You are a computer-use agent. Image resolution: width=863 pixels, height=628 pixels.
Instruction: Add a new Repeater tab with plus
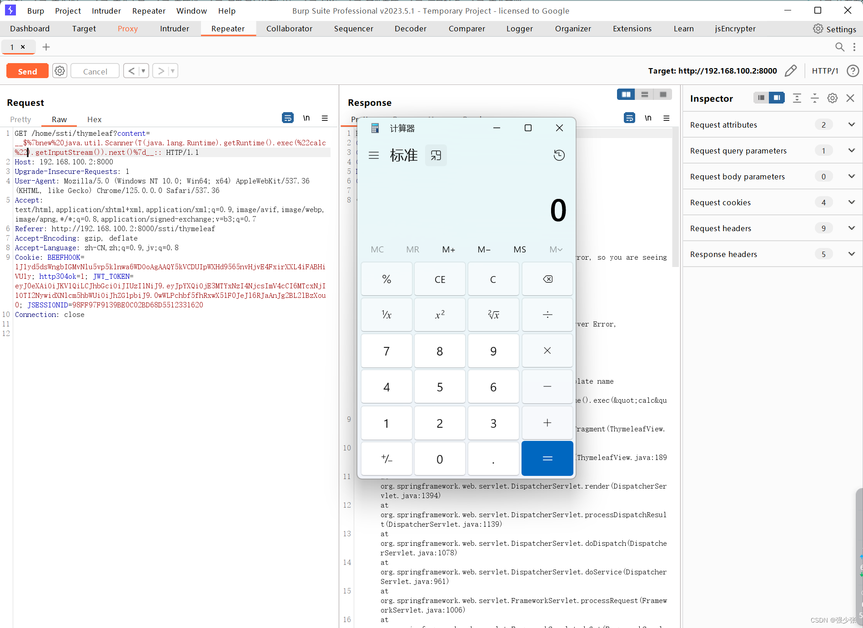pos(46,47)
